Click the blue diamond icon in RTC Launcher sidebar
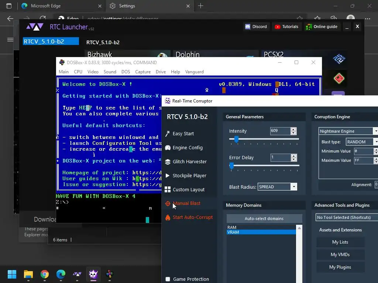This screenshot has height=283, width=378. (x=339, y=59)
